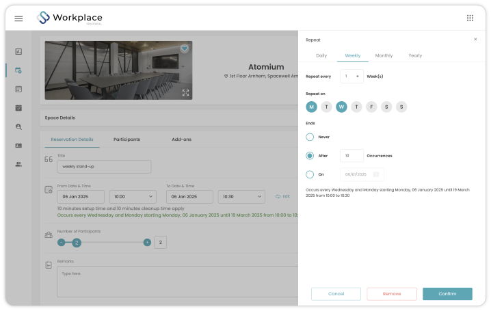The image size is (491, 311).
Task: Select the On date end option
Action: [x=310, y=174]
